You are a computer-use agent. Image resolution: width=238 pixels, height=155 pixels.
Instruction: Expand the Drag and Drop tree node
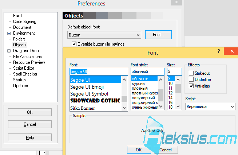pos(9,51)
